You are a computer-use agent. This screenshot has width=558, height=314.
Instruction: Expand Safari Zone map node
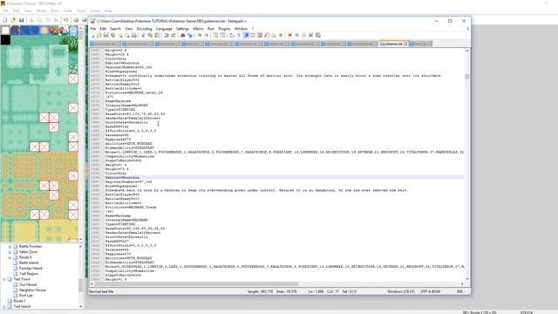click(10, 252)
